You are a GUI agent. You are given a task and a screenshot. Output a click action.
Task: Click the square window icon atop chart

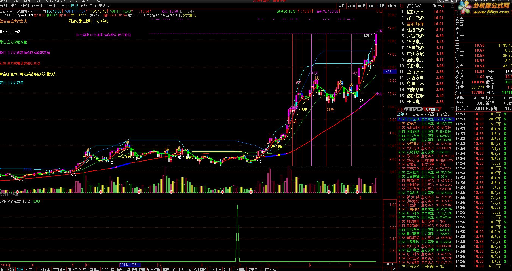pyautogui.click(x=380, y=11)
